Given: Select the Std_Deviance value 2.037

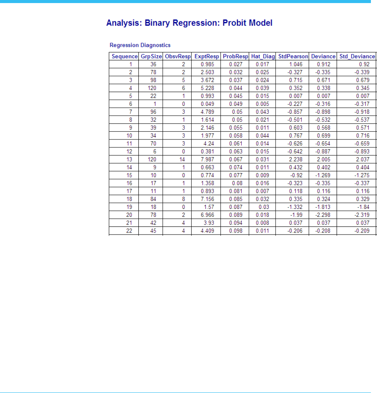Looking at the screenshot, I should click(363, 160).
